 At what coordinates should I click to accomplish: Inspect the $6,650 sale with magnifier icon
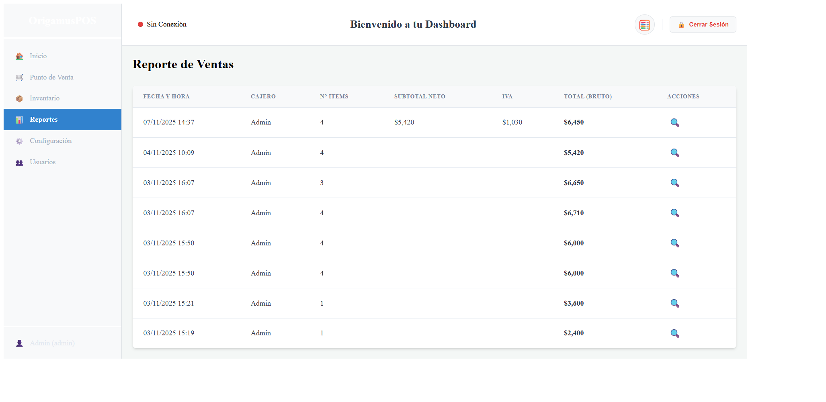click(674, 183)
